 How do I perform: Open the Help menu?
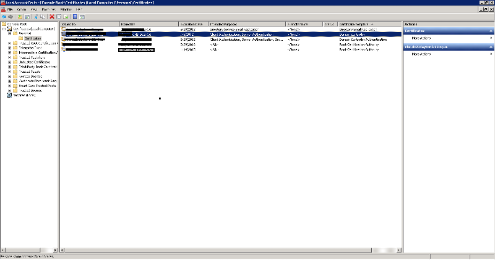point(79,9)
